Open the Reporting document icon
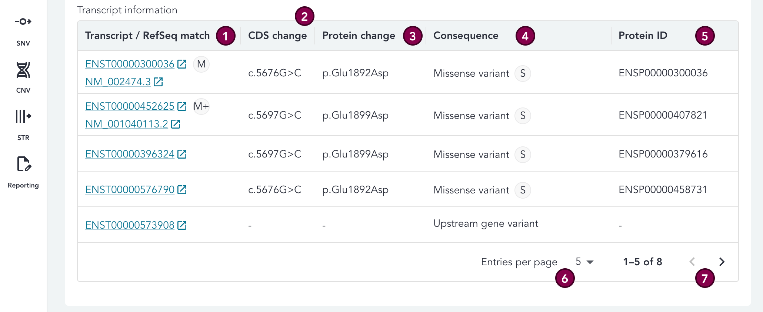The image size is (763, 312). [x=24, y=164]
